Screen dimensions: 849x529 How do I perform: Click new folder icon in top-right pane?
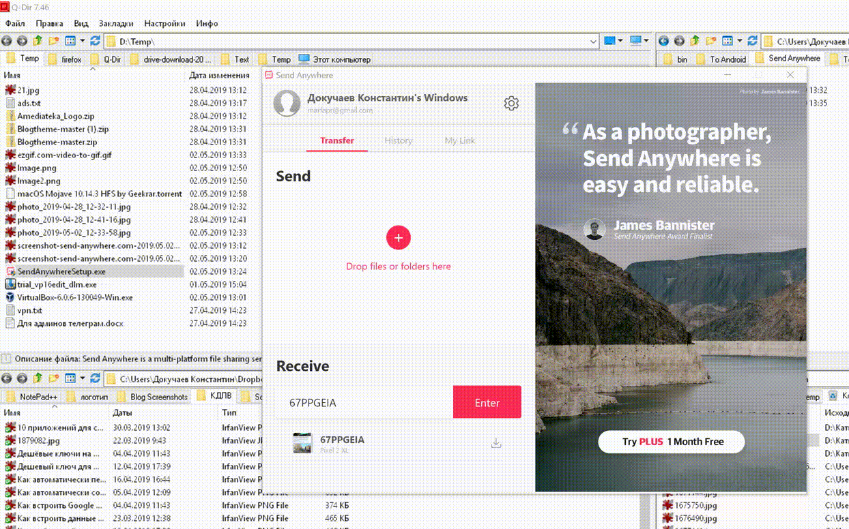pyautogui.click(x=710, y=42)
